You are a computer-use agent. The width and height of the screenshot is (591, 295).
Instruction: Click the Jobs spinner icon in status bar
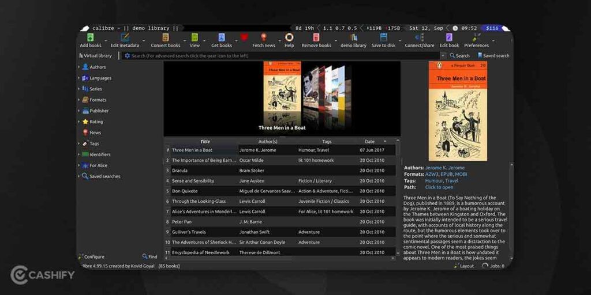tap(485, 266)
